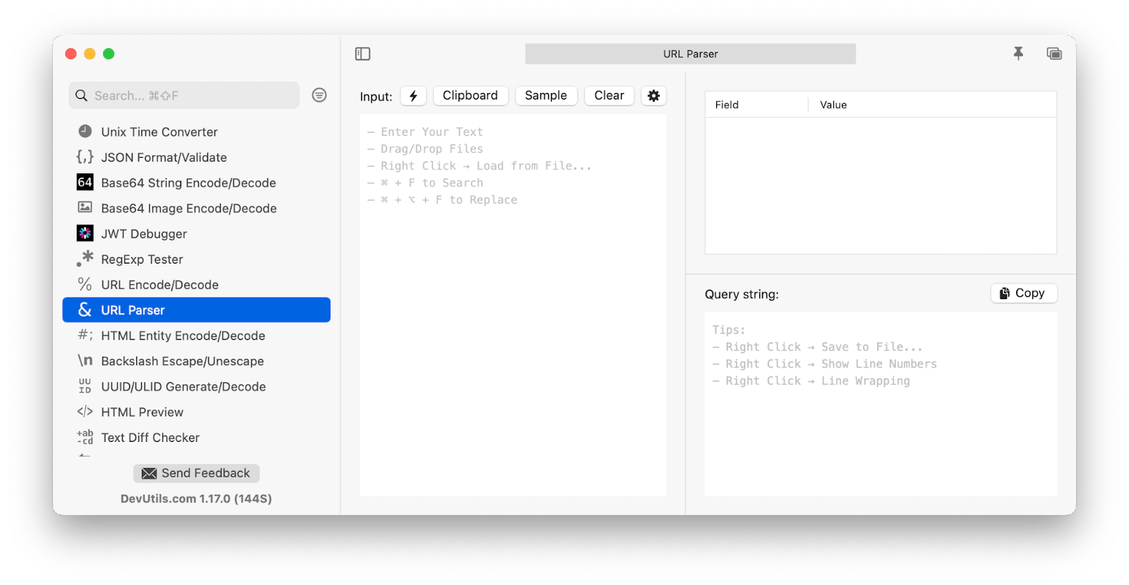Click the search magnifier icon

(x=82, y=95)
